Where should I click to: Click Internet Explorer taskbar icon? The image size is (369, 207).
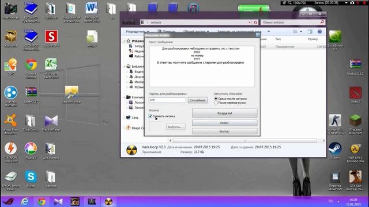point(24,202)
